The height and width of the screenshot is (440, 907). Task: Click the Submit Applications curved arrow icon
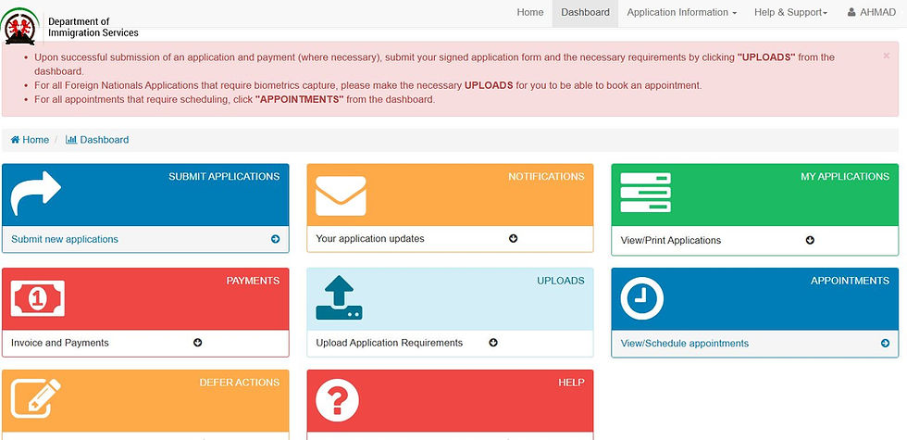coord(36,194)
